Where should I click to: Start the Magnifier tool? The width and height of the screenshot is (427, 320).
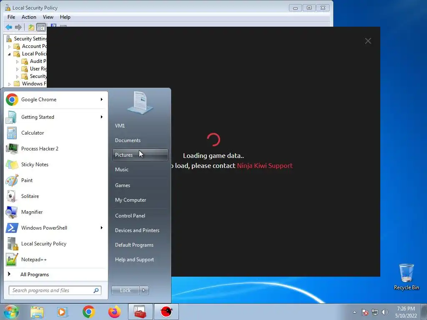pyautogui.click(x=55, y=212)
